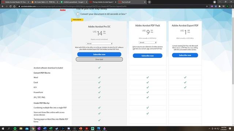Open File Explorer from the taskbar
The height and width of the screenshot is (131, 234).
coord(21,128)
